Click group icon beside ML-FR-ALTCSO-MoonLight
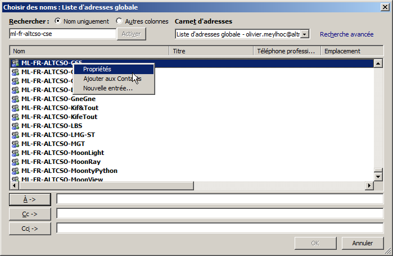 click(x=15, y=153)
